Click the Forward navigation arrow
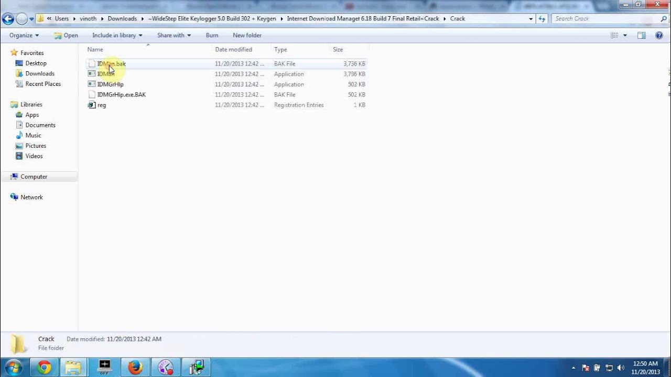The height and width of the screenshot is (377, 671). [x=22, y=19]
